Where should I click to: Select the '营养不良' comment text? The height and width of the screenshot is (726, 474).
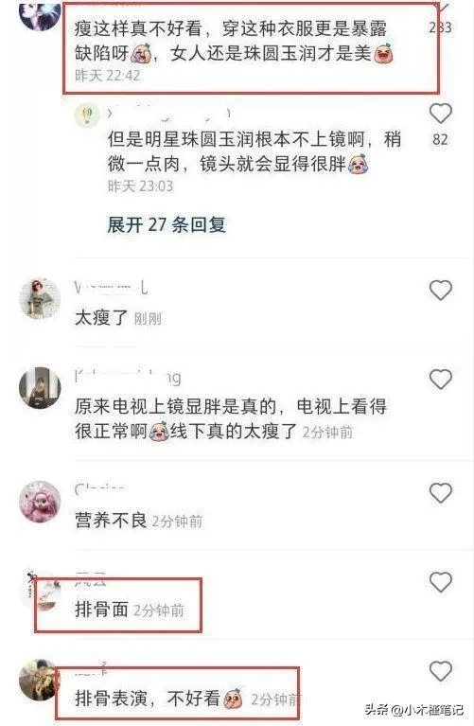tap(111, 521)
